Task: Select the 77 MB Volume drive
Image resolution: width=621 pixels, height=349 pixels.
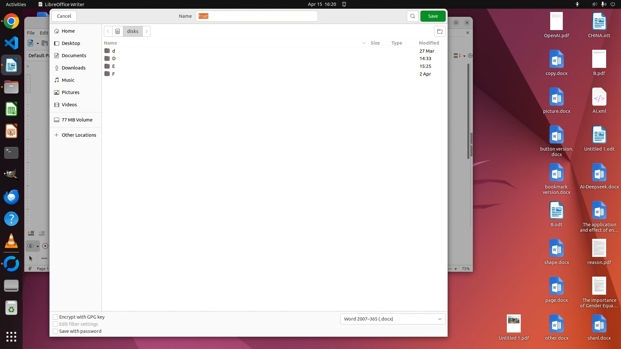Action: click(x=77, y=120)
